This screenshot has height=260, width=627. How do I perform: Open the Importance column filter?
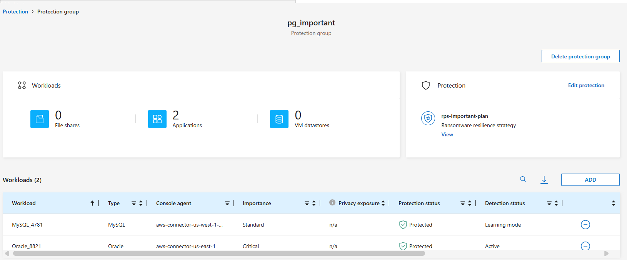click(x=307, y=203)
